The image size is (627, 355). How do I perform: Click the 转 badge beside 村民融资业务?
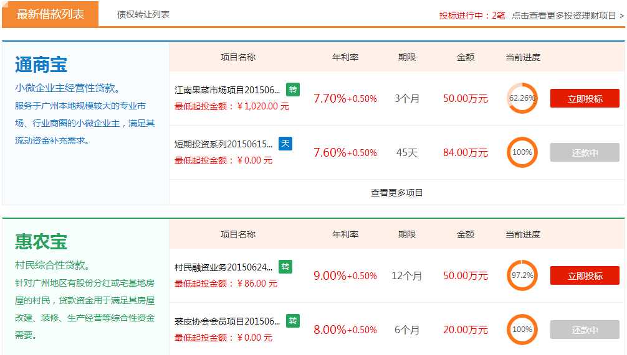285,267
